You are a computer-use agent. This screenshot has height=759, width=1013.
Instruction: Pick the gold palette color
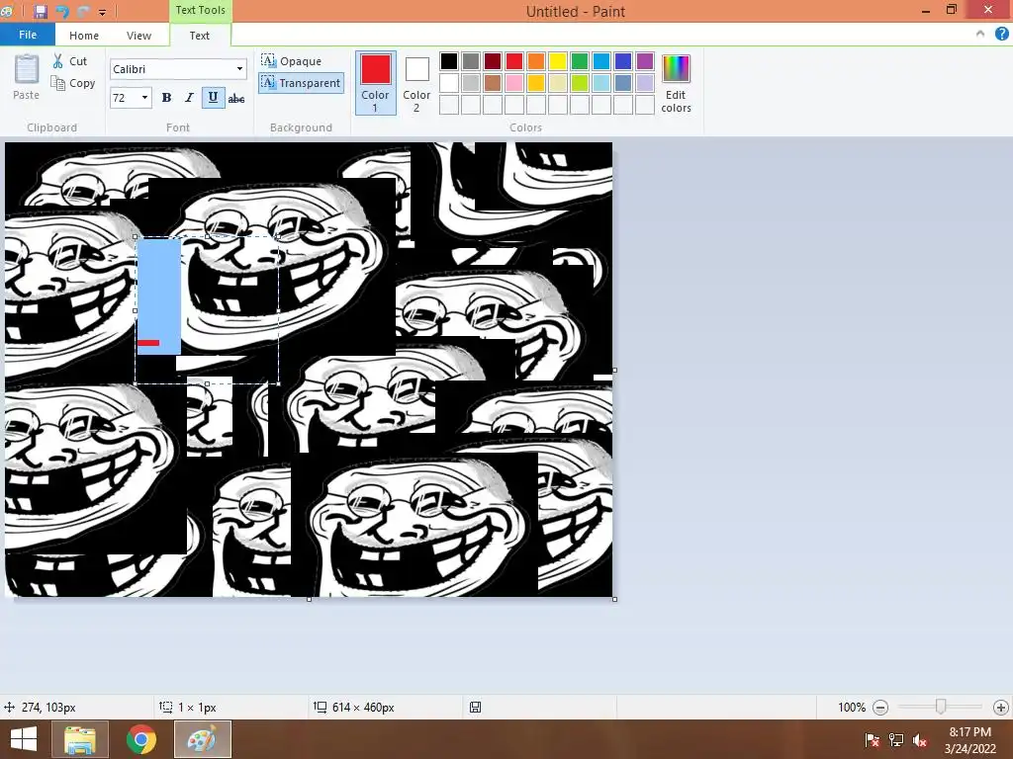(536, 83)
